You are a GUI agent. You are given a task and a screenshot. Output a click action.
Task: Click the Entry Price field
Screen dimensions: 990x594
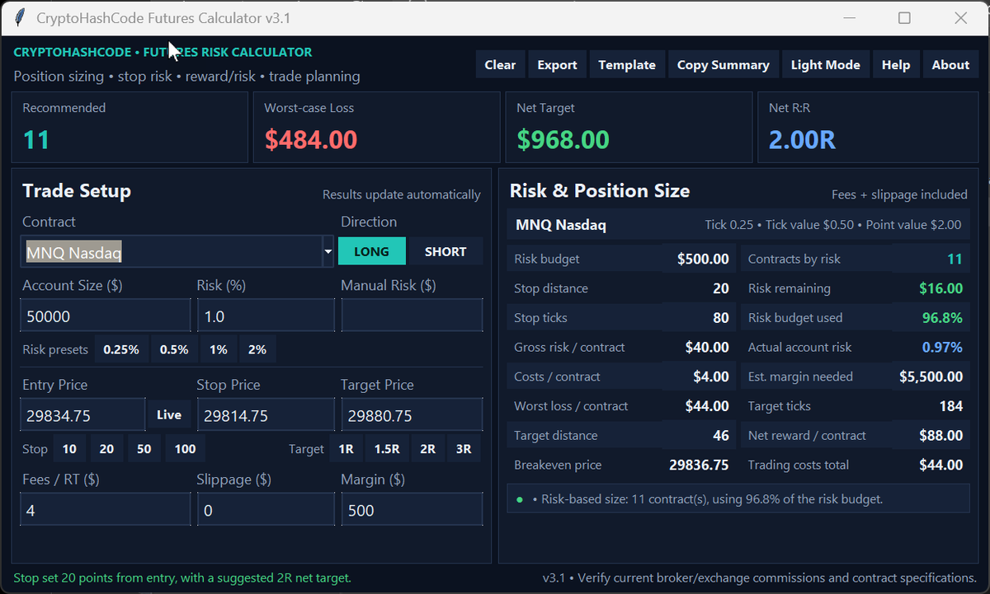[x=82, y=415]
